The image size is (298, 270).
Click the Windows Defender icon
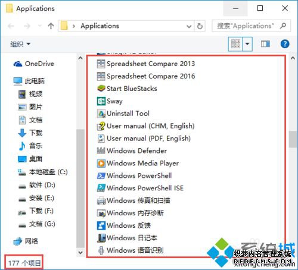coord(101,151)
